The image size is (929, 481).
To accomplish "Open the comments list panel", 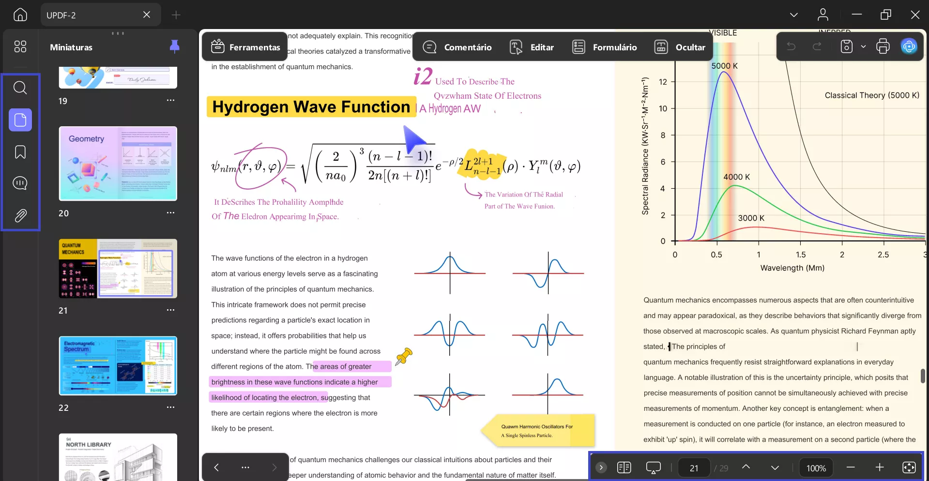I will tap(20, 183).
